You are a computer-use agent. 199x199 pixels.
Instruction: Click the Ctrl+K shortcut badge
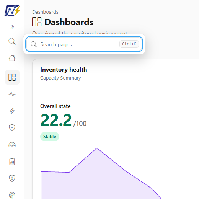(129, 44)
